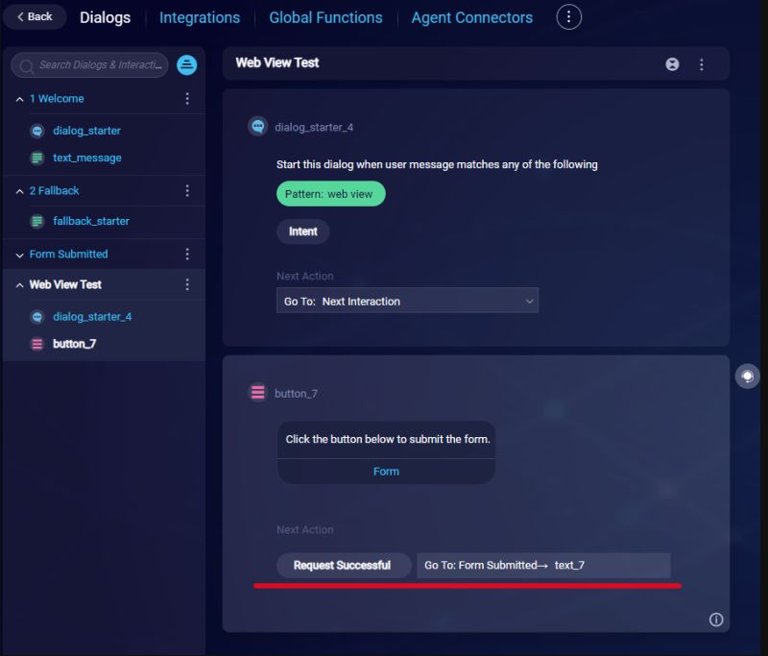
Task: Toggle the Intent option in dialog_starter_4
Action: 302,231
